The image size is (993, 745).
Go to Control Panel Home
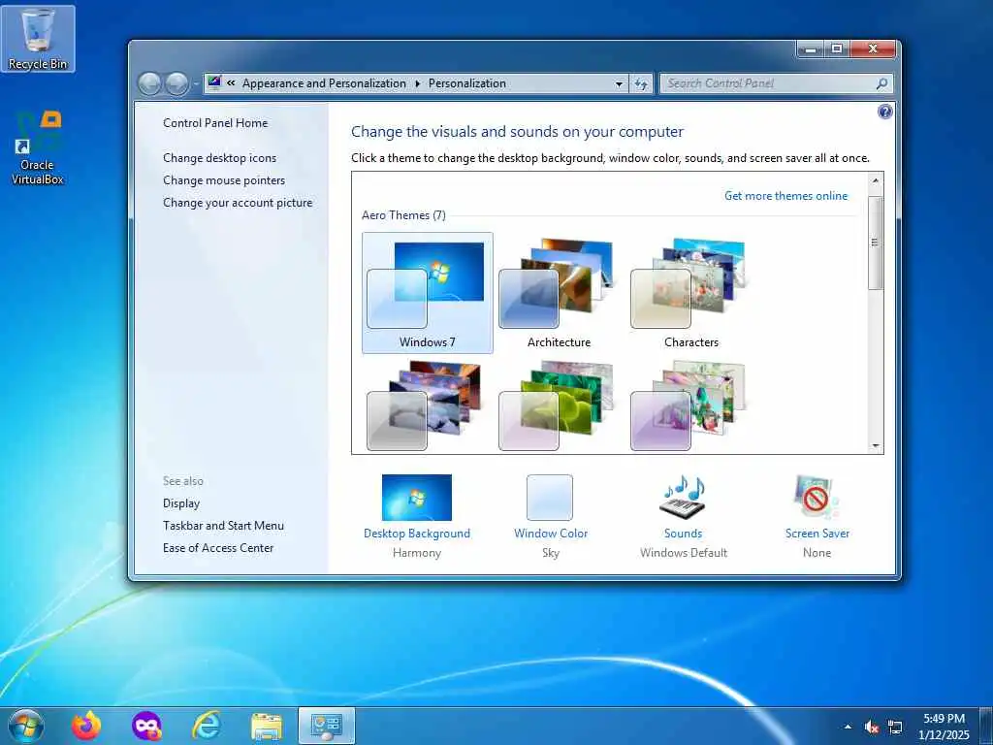pos(215,123)
